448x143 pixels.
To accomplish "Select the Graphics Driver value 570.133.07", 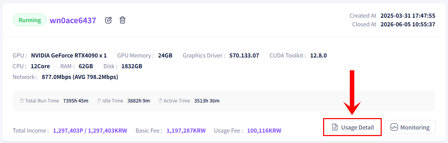I will [x=244, y=55].
